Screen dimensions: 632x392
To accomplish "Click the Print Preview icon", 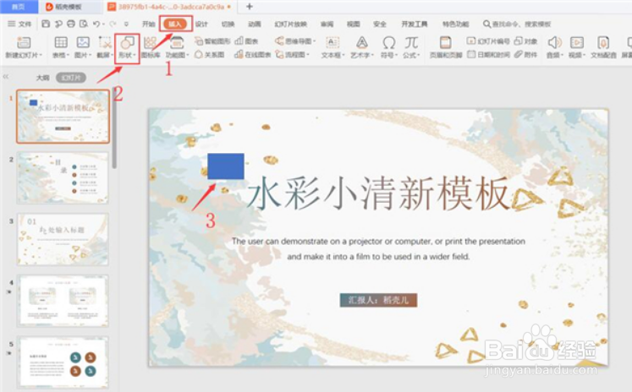I will (84, 24).
